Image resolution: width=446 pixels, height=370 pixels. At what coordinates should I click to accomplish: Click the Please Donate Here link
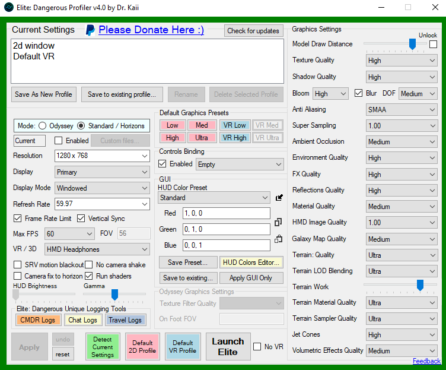[151, 30]
